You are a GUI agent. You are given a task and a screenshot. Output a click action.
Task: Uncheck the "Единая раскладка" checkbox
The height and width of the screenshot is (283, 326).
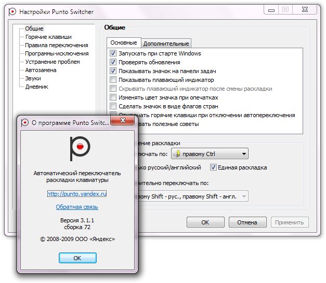213,167
